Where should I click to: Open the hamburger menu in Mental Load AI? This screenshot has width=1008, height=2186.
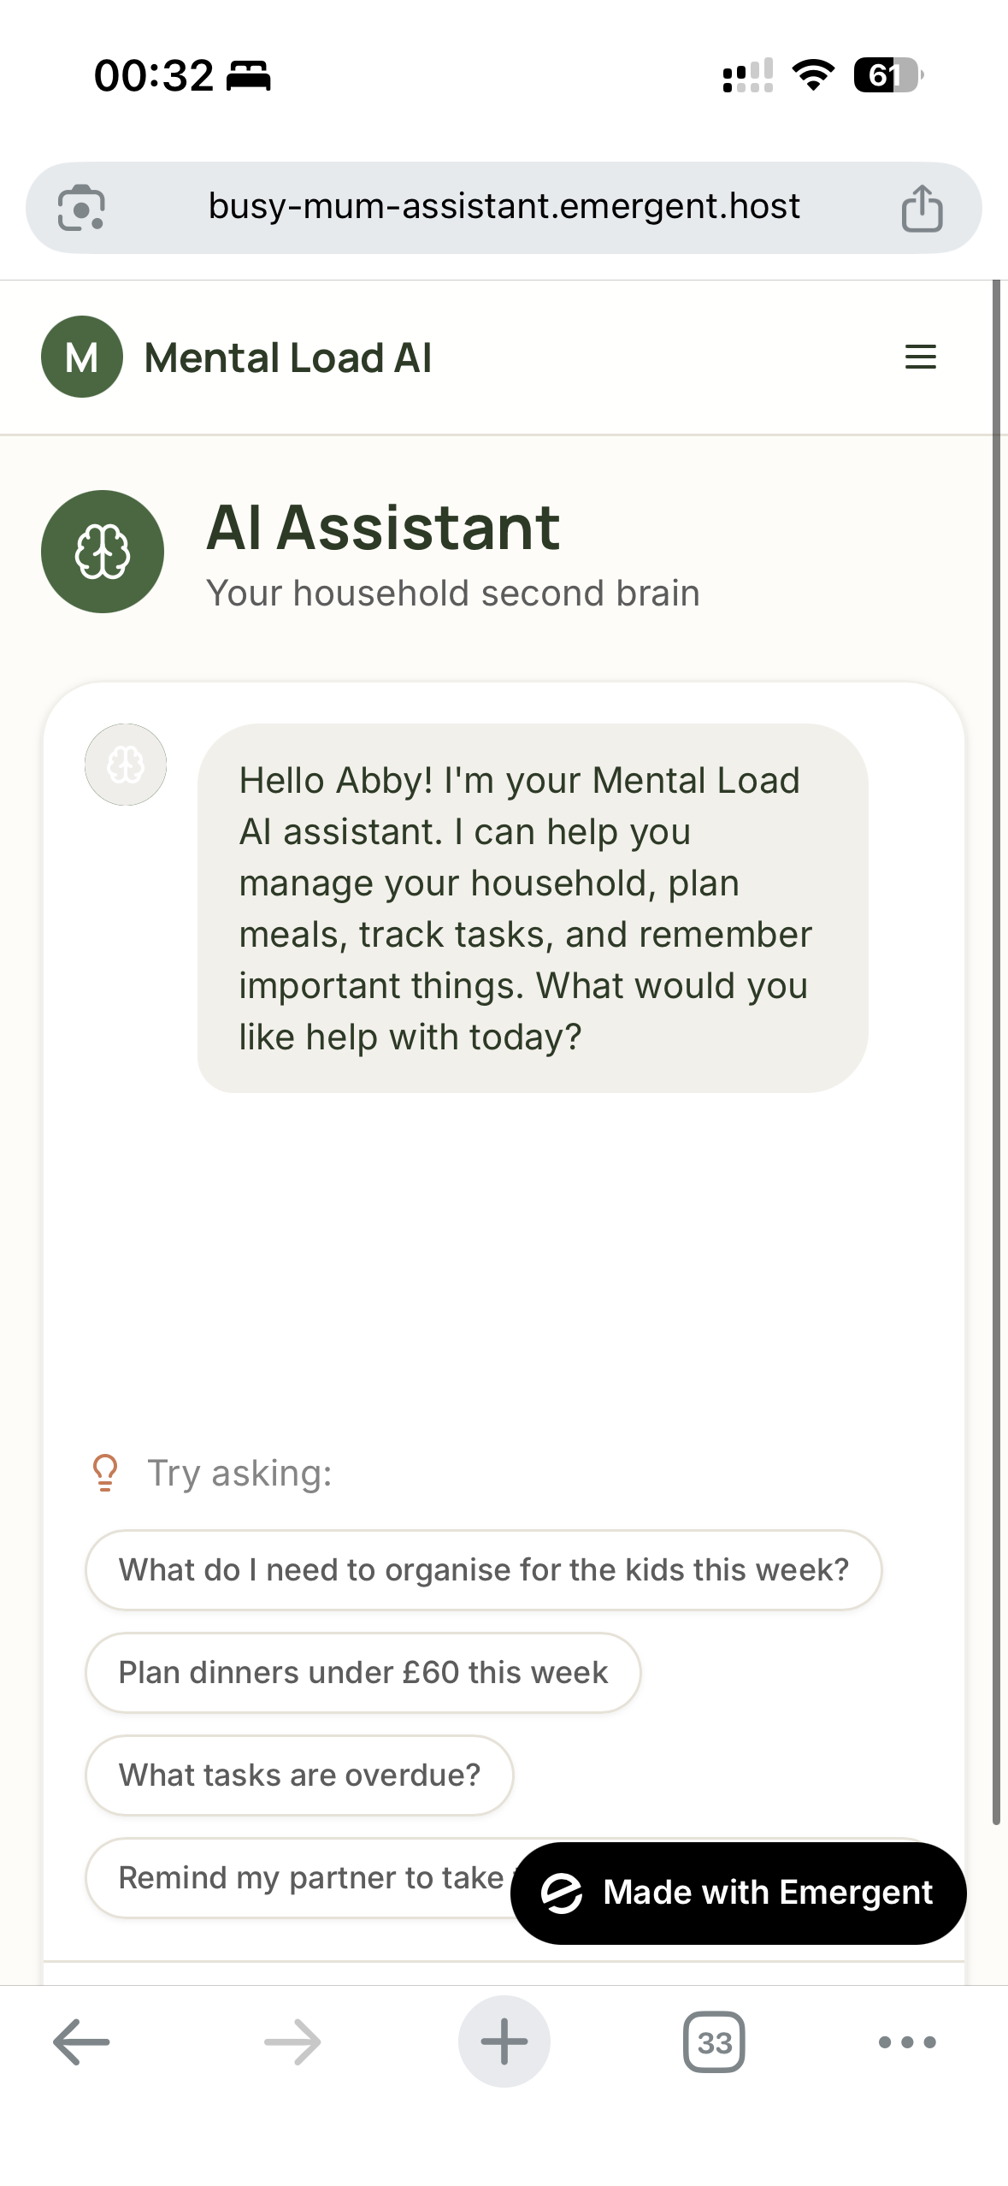coord(920,357)
